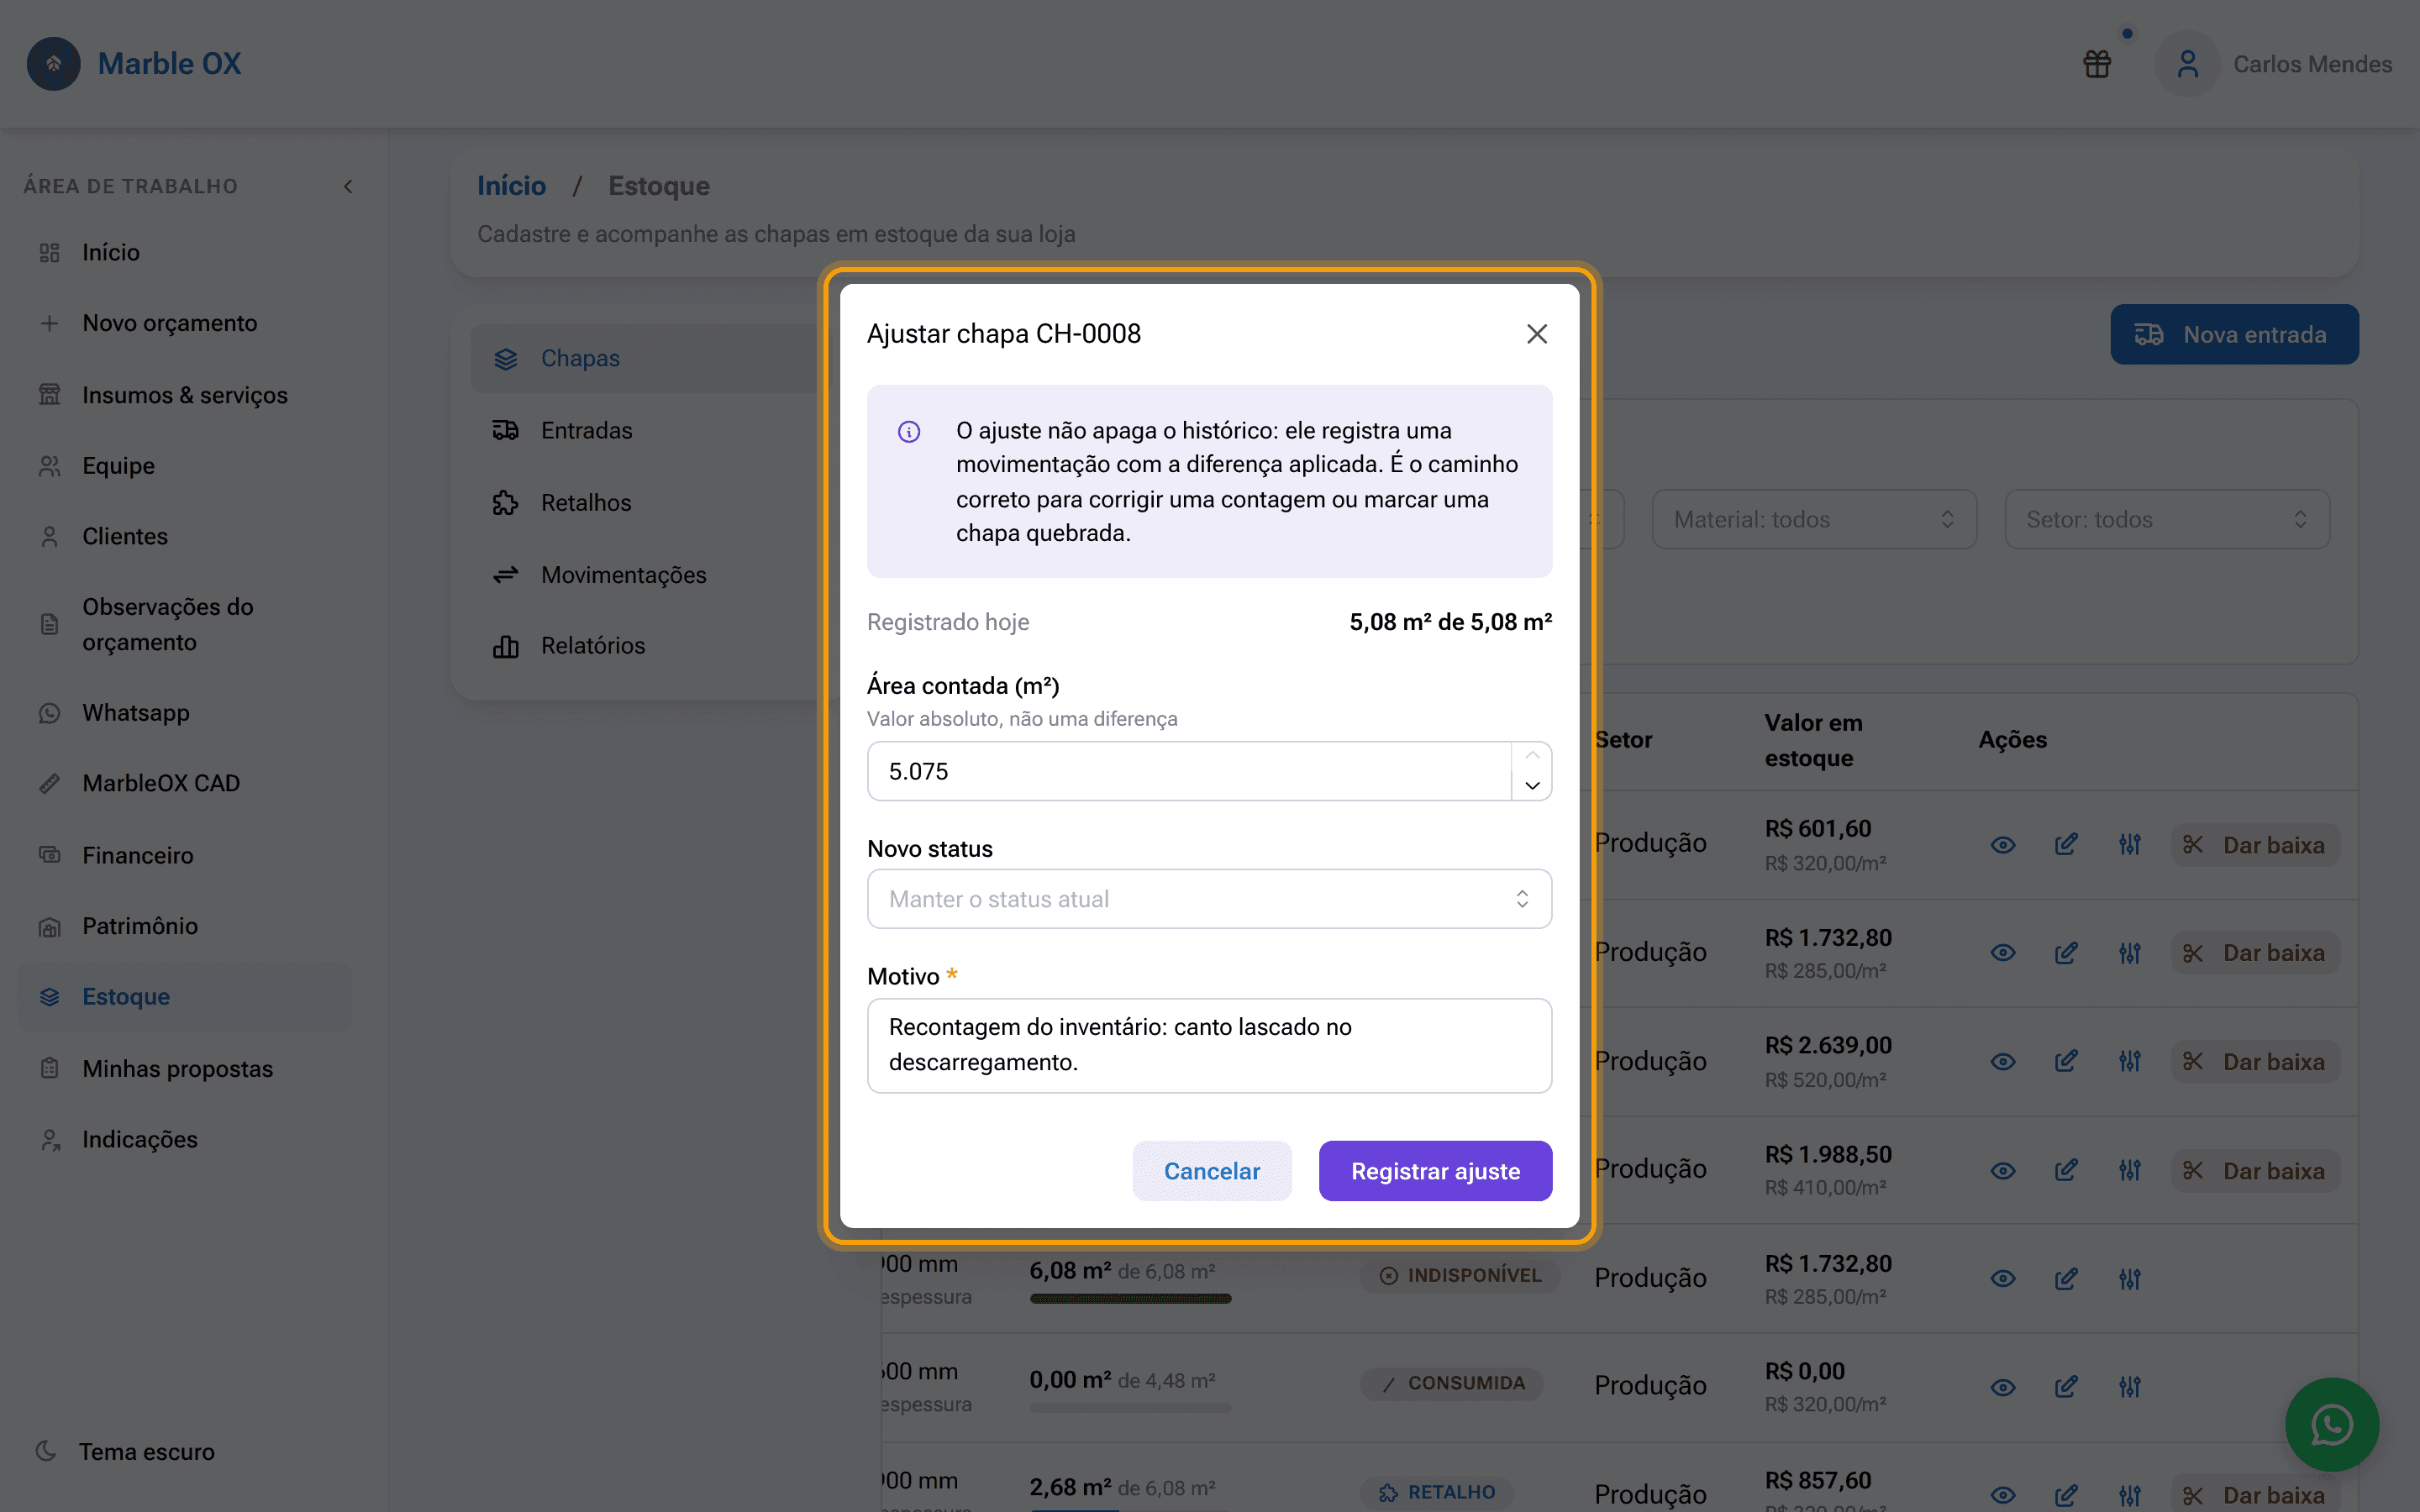Decrease Área contada with the down arrow
The height and width of the screenshot is (1512, 2420).
click(1532, 786)
